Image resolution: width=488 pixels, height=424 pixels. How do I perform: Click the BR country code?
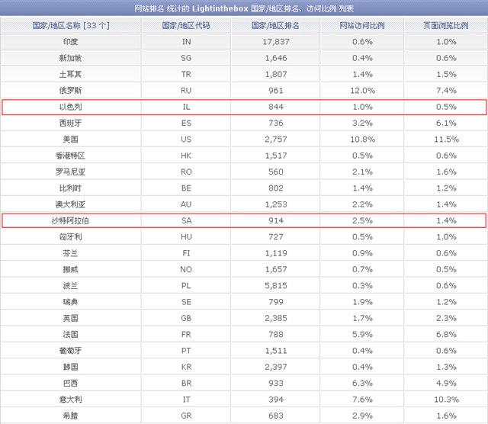click(186, 384)
